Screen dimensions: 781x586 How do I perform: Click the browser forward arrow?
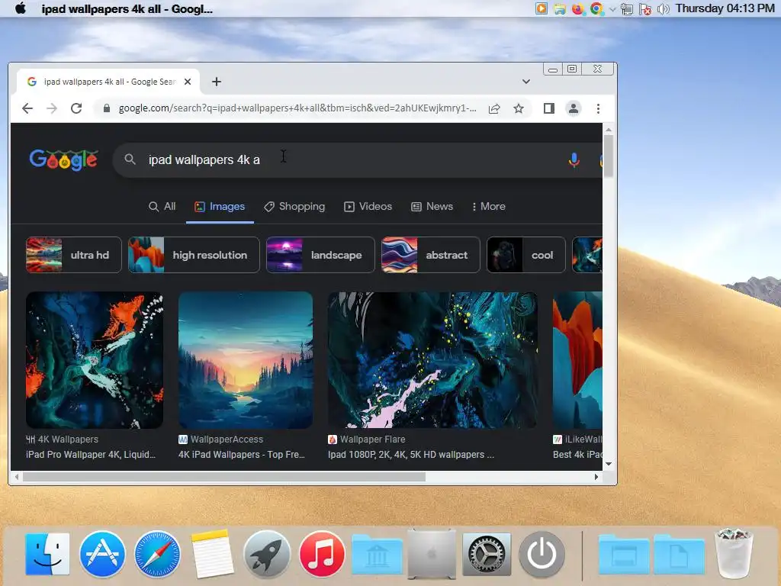[52, 108]
